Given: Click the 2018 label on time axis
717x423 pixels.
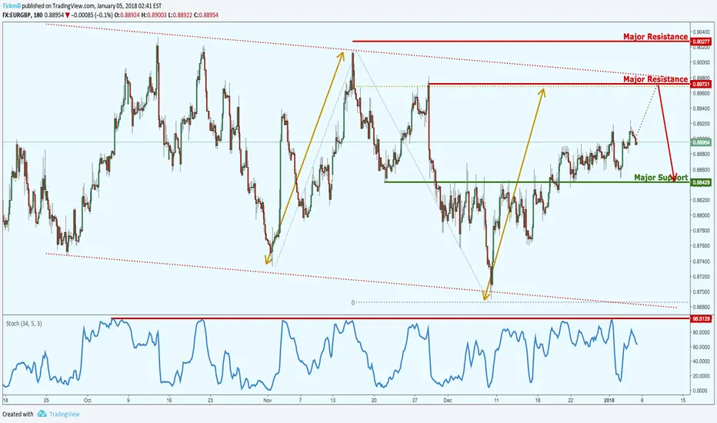Looking at the screenshot, I should [x=609, y=400].
